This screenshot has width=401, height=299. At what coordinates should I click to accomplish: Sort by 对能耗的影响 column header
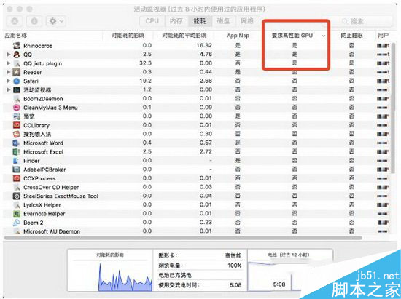(x=128, y=36)
